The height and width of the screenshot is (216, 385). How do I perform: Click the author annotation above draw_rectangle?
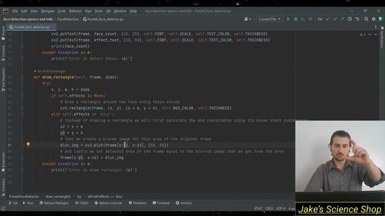coord(50,71)
